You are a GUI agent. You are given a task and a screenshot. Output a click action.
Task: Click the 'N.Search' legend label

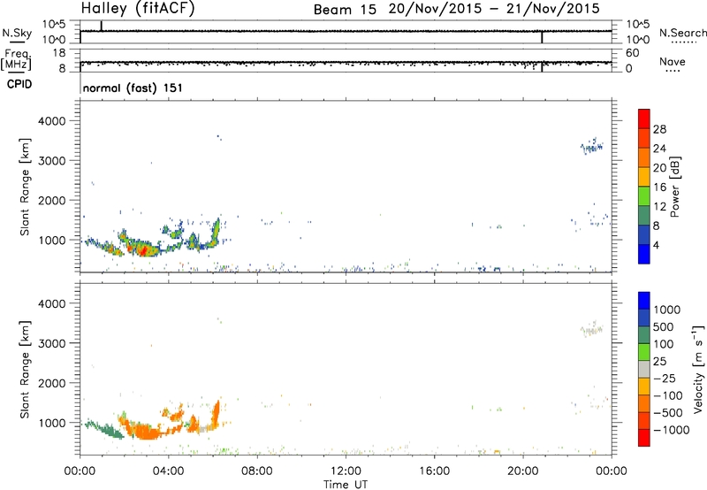coord(682,33)
